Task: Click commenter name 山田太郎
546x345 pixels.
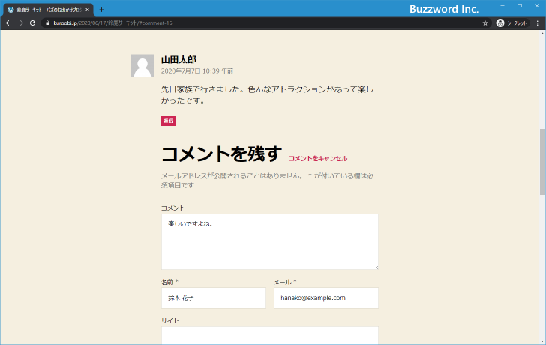Action: point(178,59)
